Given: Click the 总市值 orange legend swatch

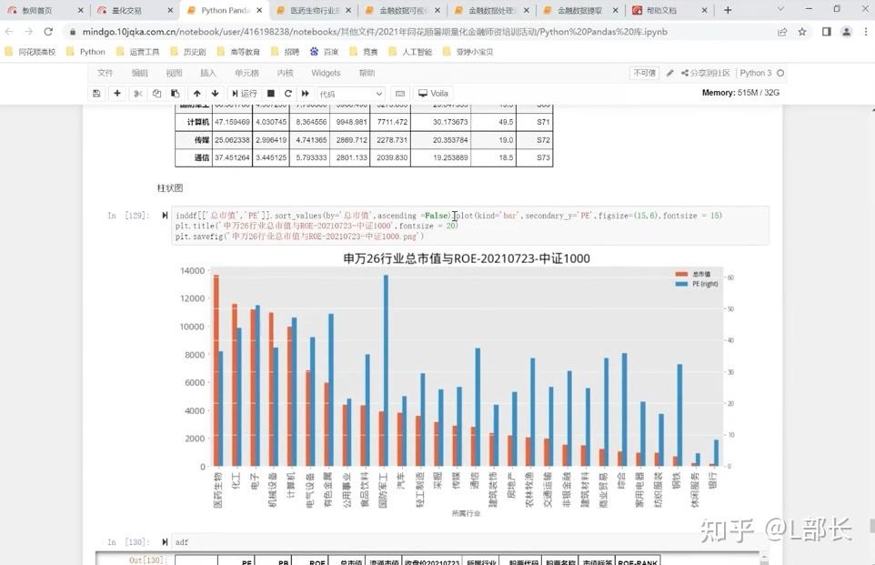Looking at the screenshot, I should [681, 274].
